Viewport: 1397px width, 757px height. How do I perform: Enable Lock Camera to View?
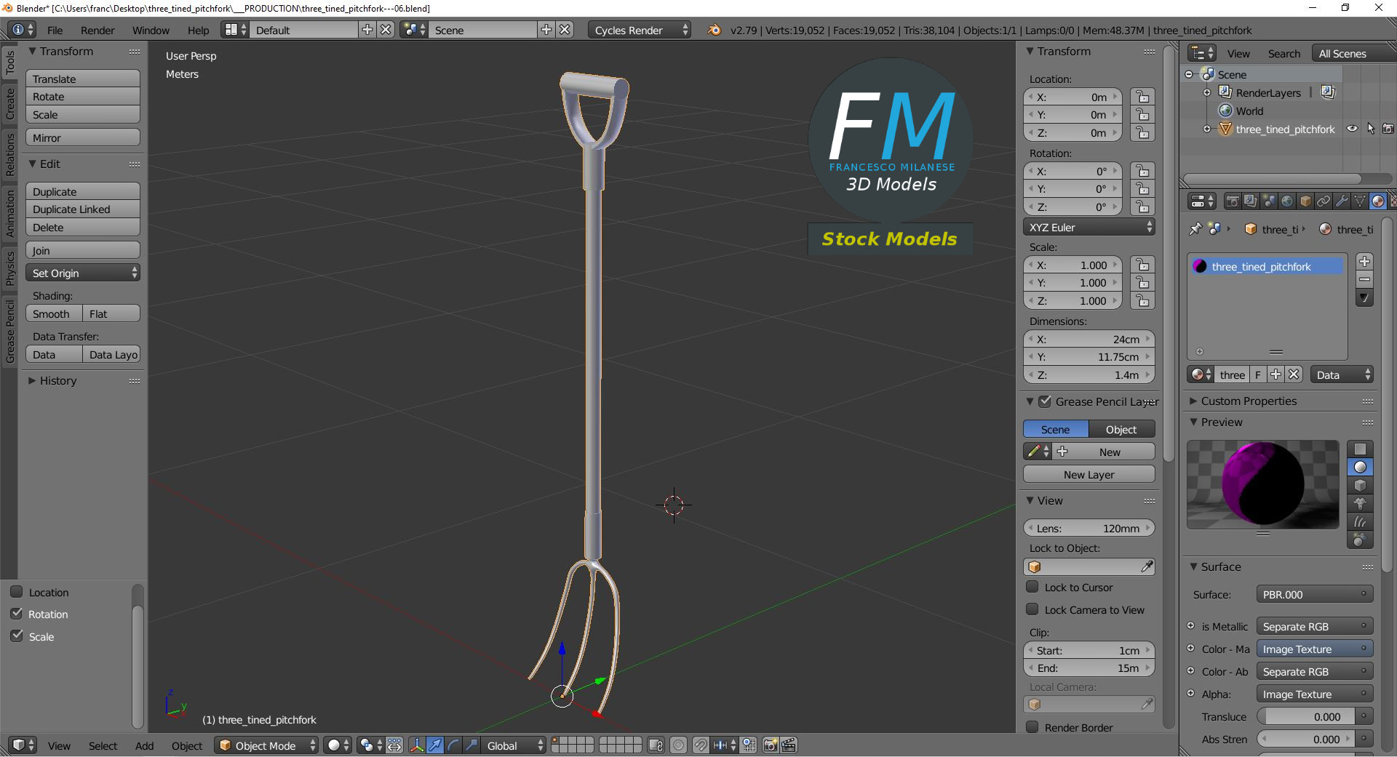pyautogui.click(x=1032, y=609)
